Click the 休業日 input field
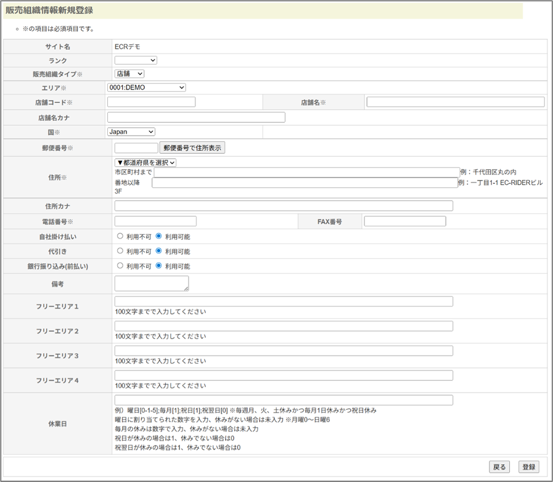This screenshot has height=482, width=553. click(284, 400)
